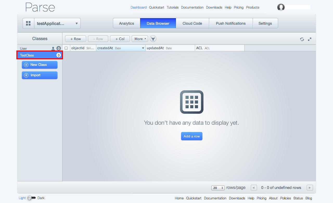Refresh the data browser table
This screenshot has width=333, height=203.
(302, 39)
